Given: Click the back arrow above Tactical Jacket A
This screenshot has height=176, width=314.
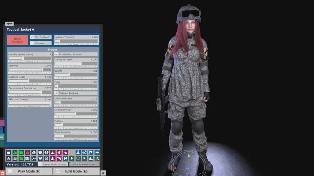Looking at the screenshot, I should point(10,23).
